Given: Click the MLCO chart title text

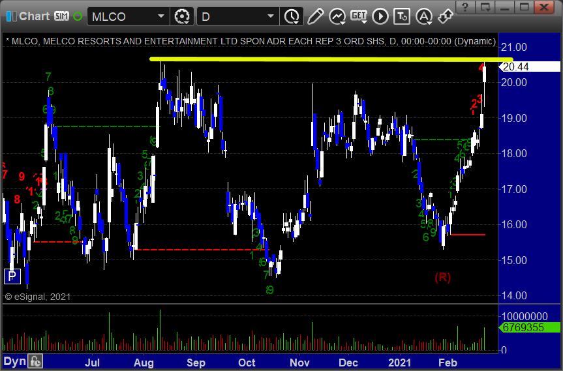Looking at the screenshot, I should 251,41.
